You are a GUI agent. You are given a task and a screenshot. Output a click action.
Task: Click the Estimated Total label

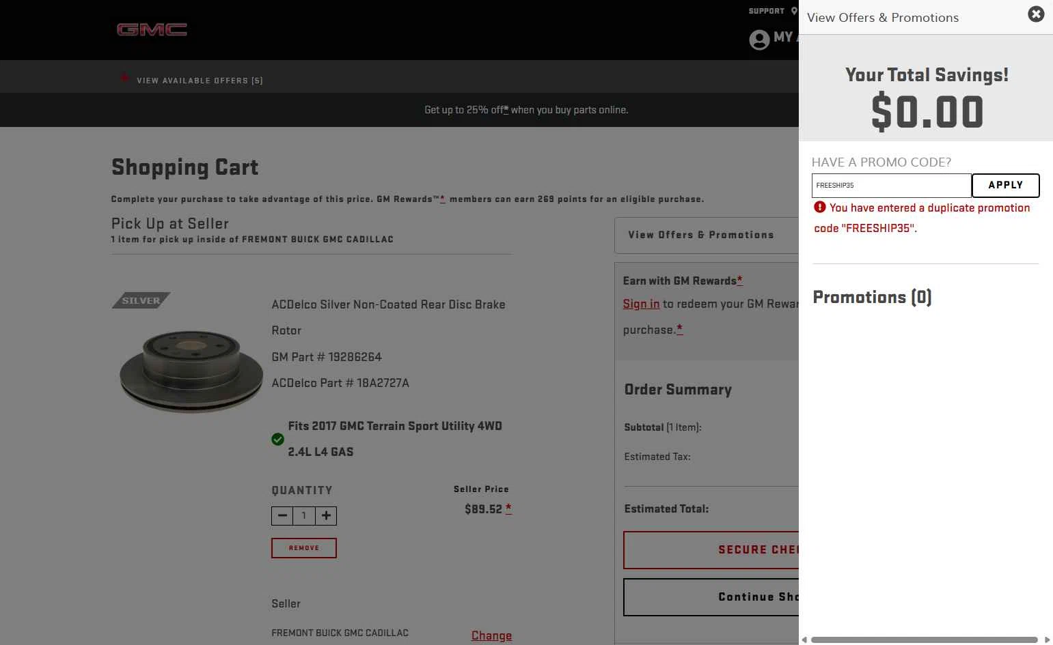click(x=666, y=508)
